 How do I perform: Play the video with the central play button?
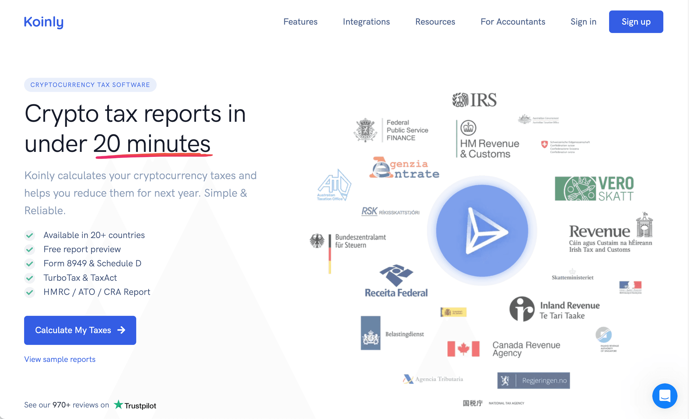(482, 231)
